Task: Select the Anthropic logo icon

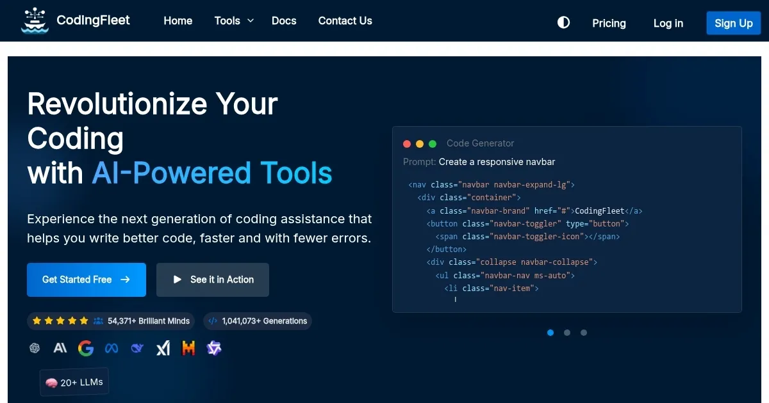Action: (60, 348)
